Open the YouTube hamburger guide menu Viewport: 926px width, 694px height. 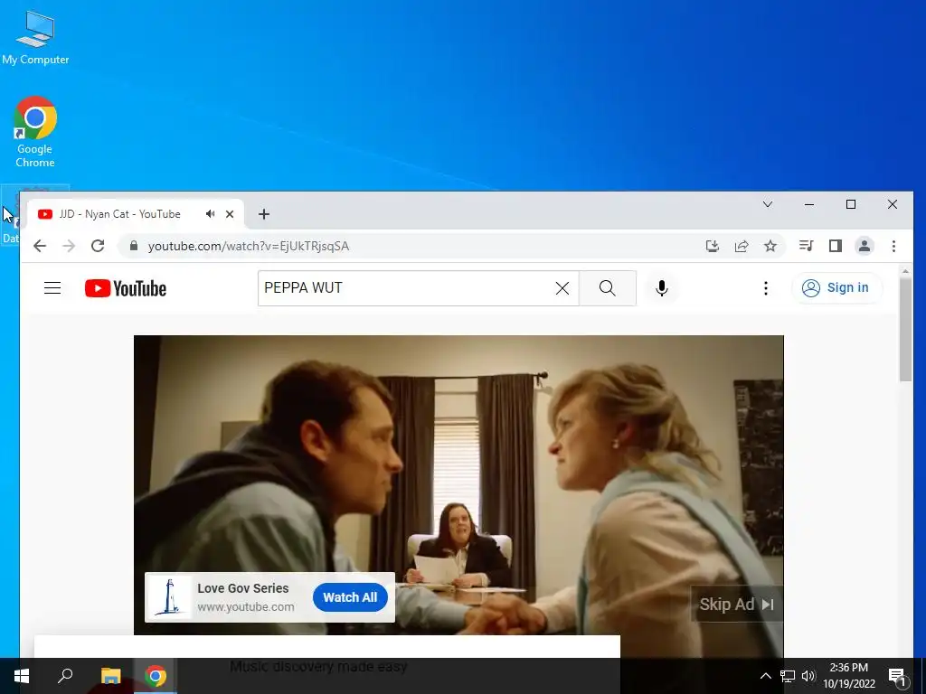tap(52, 288)
